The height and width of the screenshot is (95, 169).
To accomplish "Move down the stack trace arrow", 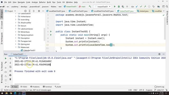I will 10,63.
